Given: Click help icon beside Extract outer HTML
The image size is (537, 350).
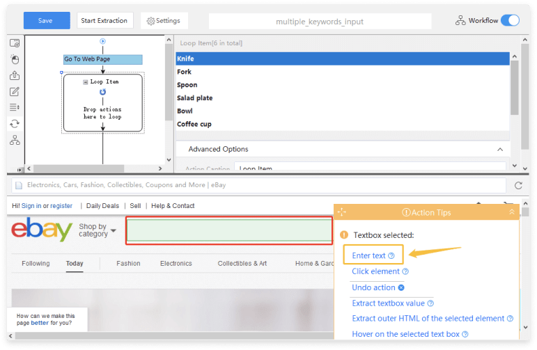Looking at the screenshot, I should [x=510, y=319].
